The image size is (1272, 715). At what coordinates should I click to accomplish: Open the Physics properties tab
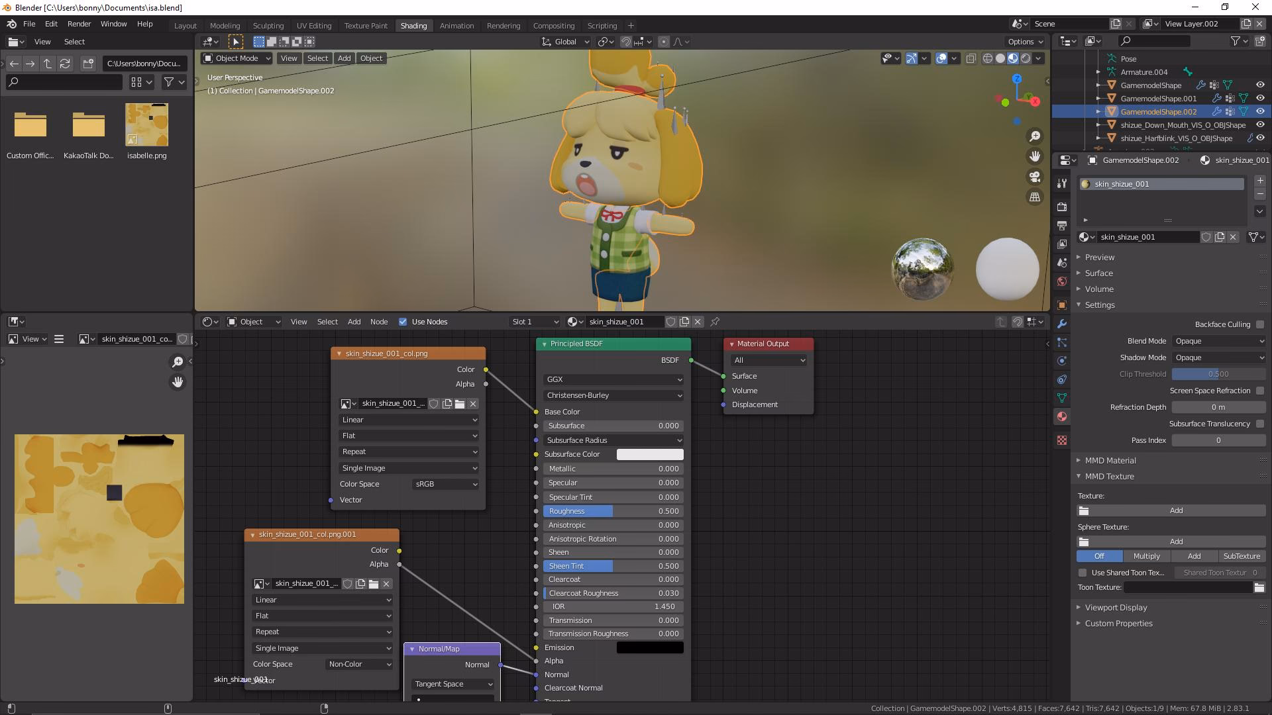1061,361
